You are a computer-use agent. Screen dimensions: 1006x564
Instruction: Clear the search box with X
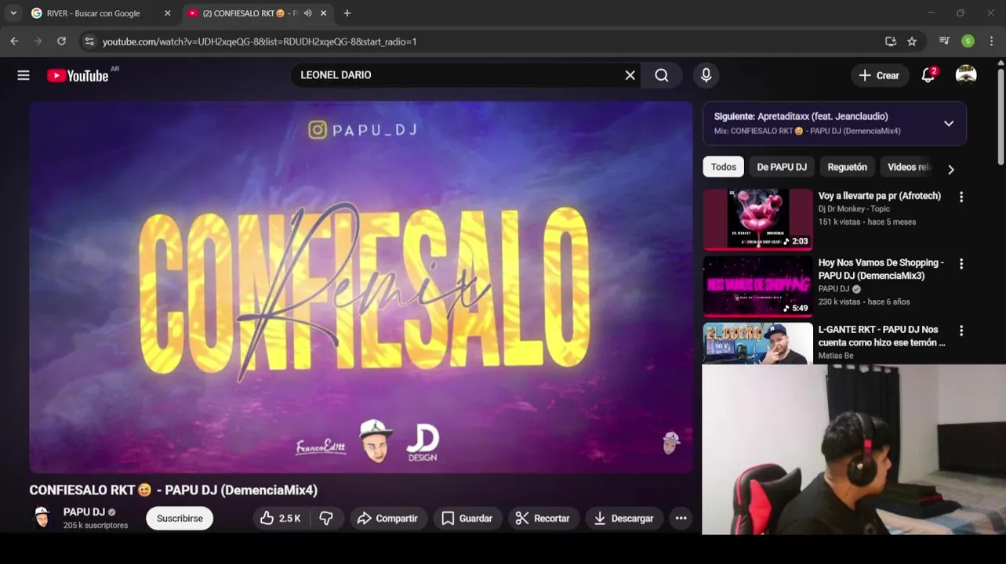(630, 75)
